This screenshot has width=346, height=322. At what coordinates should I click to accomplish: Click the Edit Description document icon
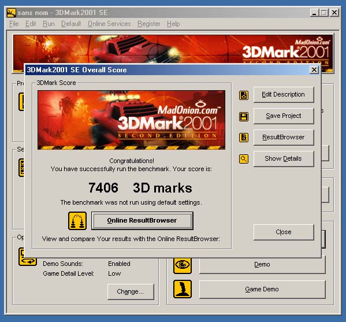(244, 95)
